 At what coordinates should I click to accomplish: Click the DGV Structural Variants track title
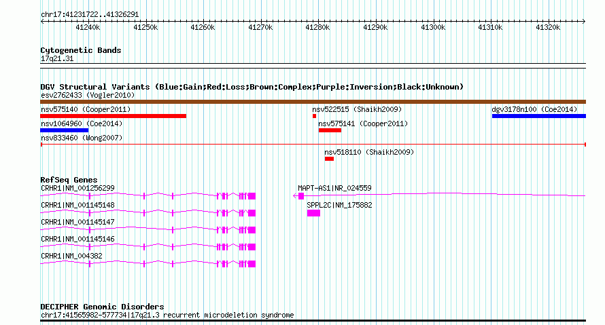tap(252, 87)
